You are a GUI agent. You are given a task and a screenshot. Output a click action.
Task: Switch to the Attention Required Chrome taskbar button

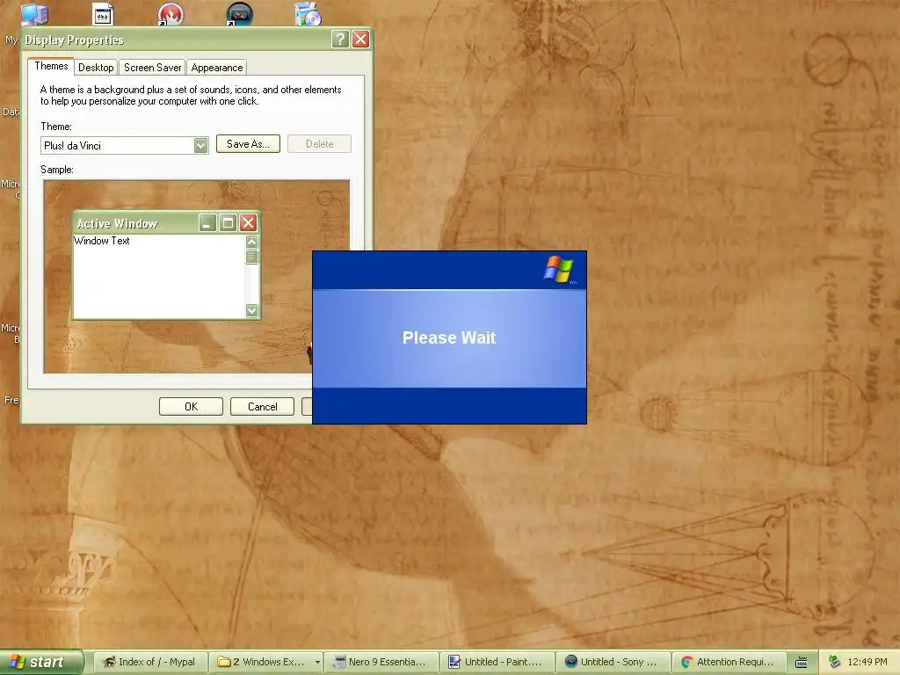coord(729,662)
